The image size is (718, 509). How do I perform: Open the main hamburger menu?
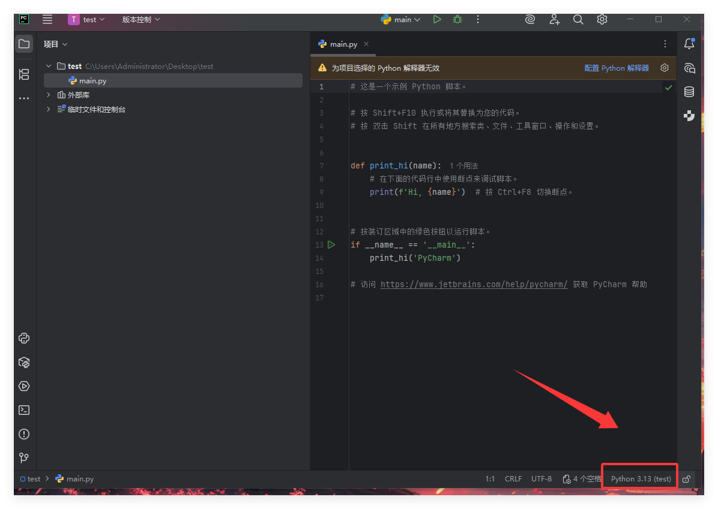pyautogui.click(x=47, y=19)
